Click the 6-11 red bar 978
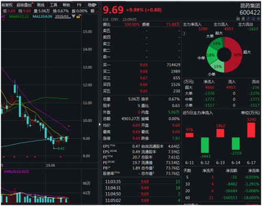Viewport: 262px width, 206px height. pos(189,135)
